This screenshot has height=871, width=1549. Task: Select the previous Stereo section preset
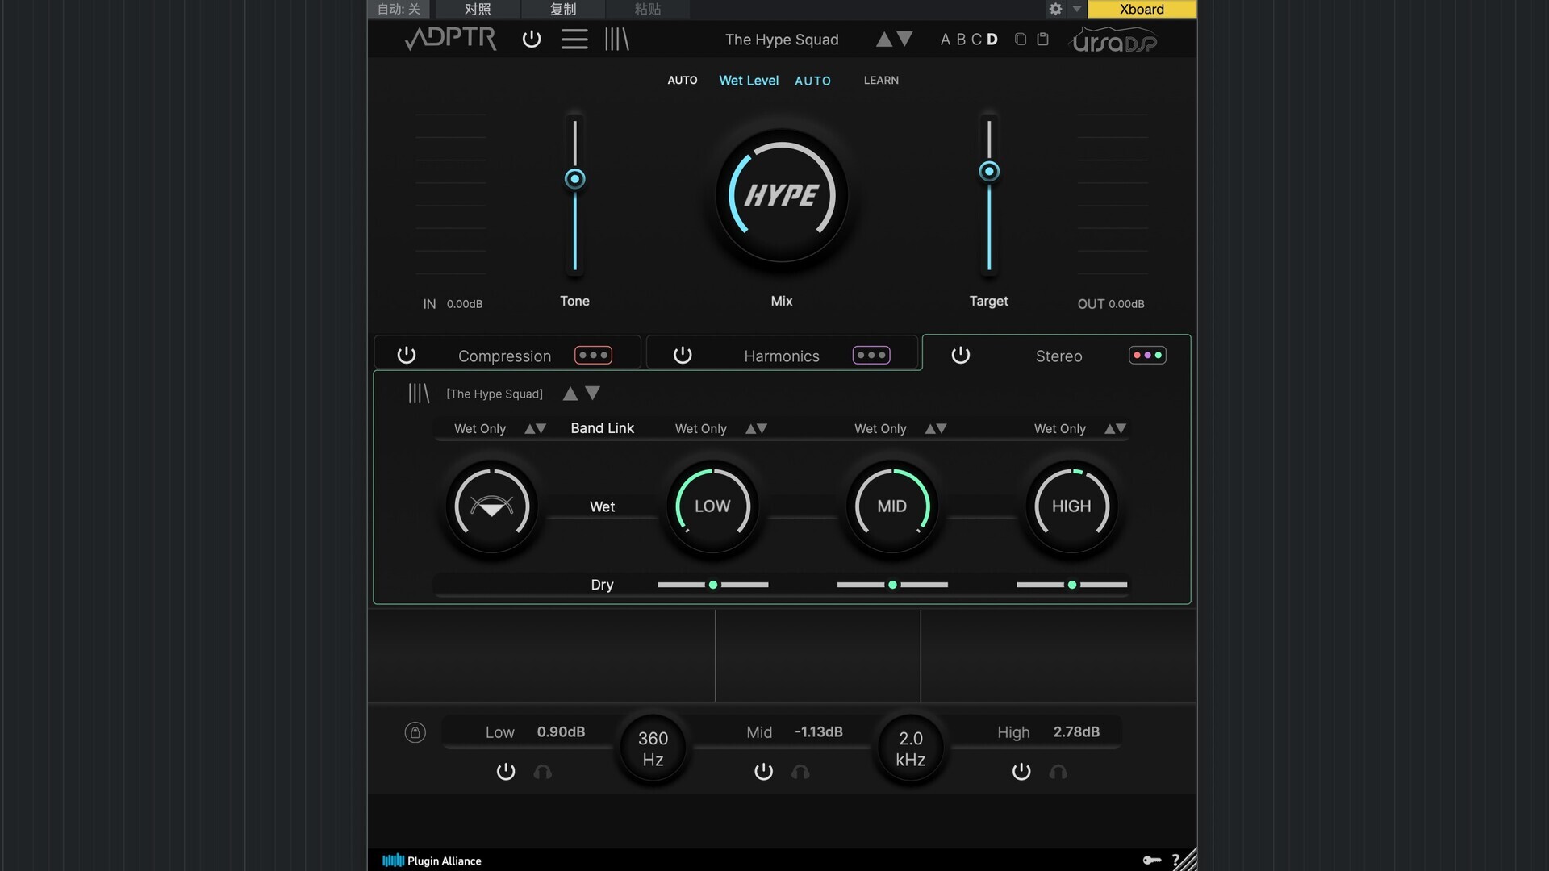(x=570, y=394)
